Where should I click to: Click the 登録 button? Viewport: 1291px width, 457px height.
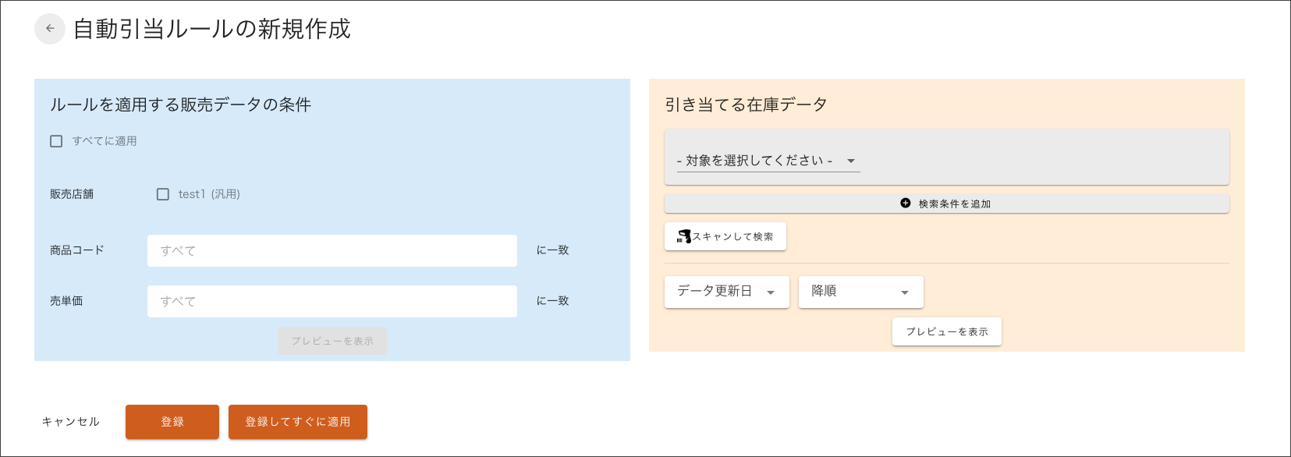pyautogui.click(x=172, y=422)
